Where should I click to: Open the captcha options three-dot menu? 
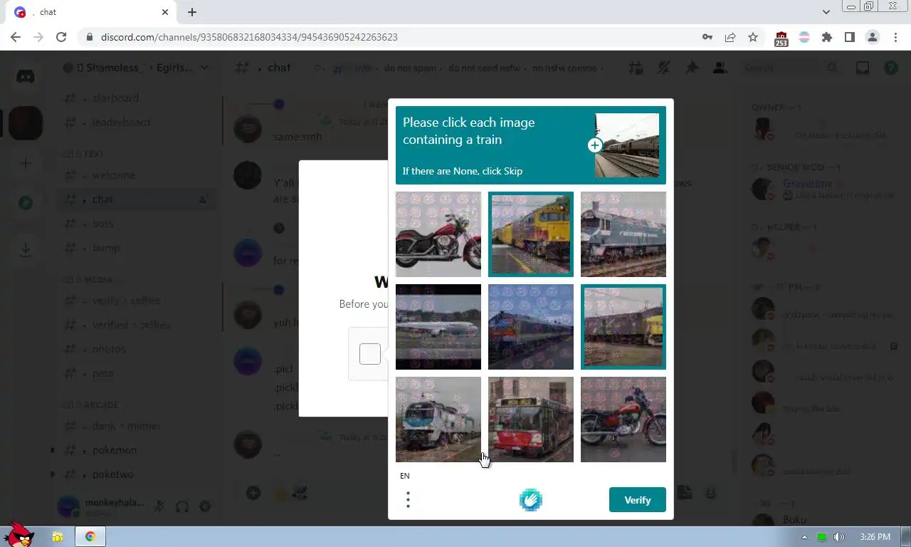408,500
